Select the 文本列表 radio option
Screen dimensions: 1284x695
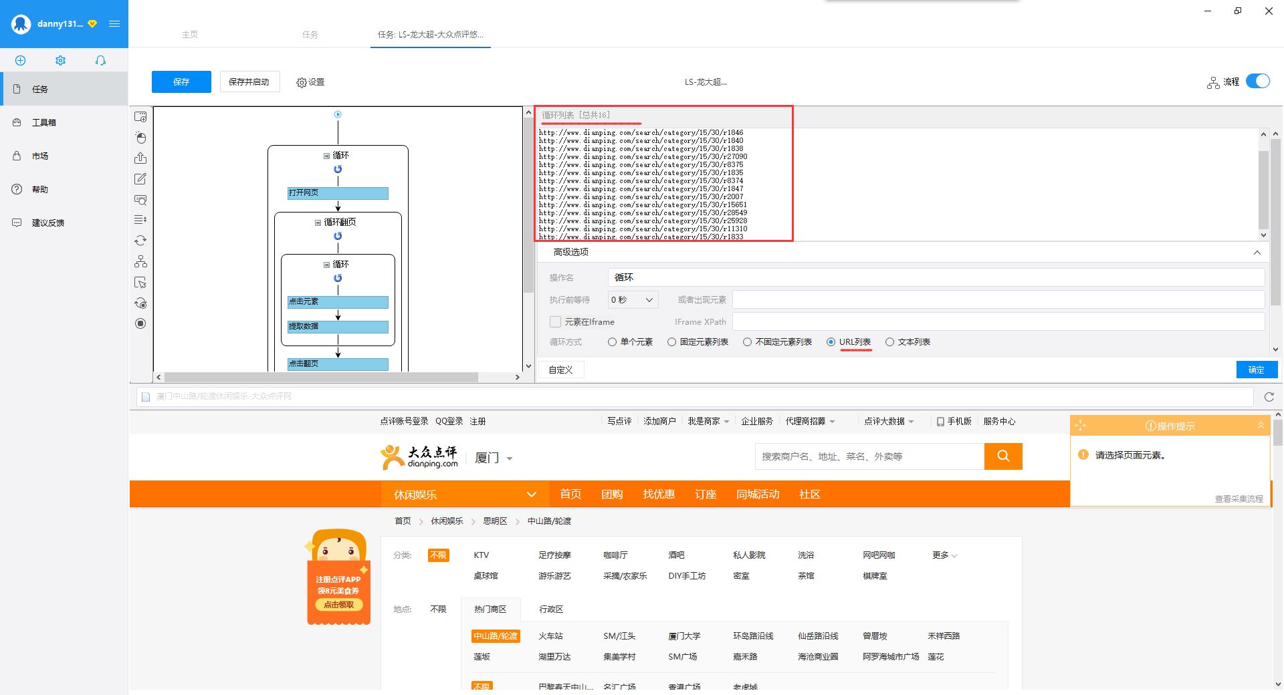(889, 342)
